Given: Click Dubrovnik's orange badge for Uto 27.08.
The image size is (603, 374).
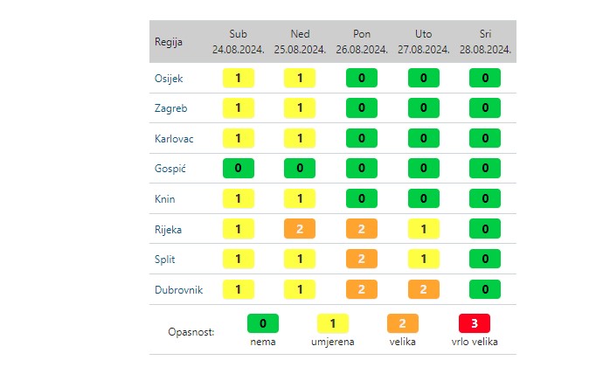Looking at the screenshot, I should (424, 289).
